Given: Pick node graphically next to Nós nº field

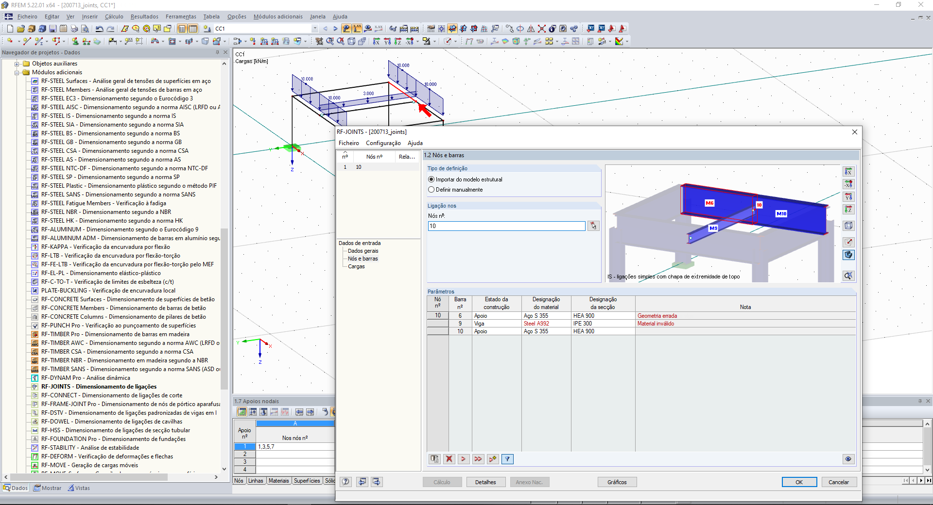Looking at the screenshot, I should tap(593, 226).
